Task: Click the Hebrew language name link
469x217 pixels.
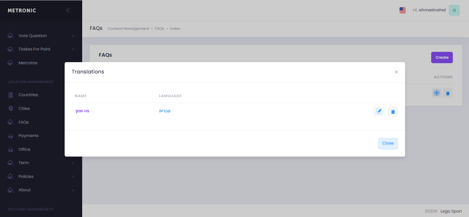Action: 165,111
